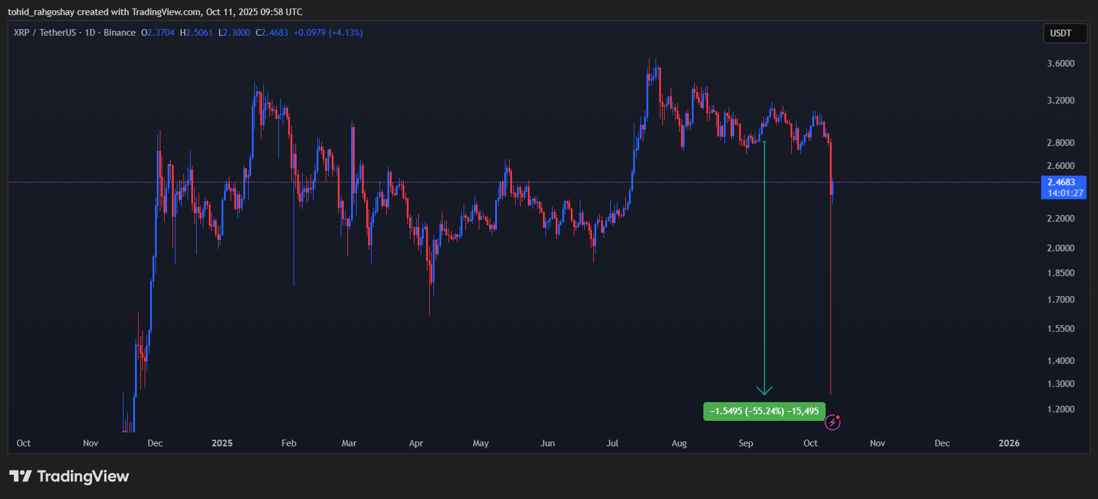Click the 1.2000 level on the price scale
This screenshot has height=499, width=1098.
(1060, 409)
